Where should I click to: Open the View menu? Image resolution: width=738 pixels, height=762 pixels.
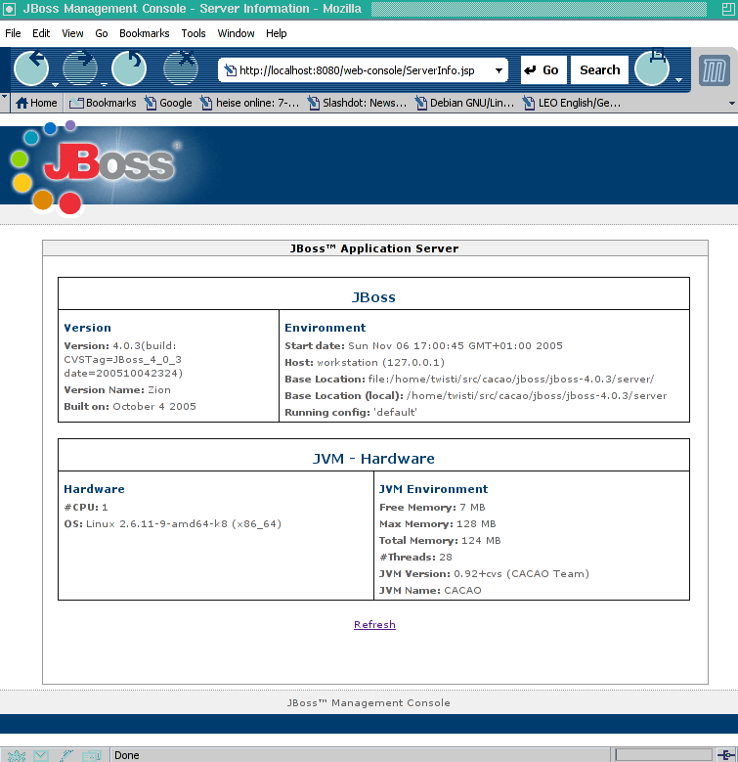coord(72,33)
